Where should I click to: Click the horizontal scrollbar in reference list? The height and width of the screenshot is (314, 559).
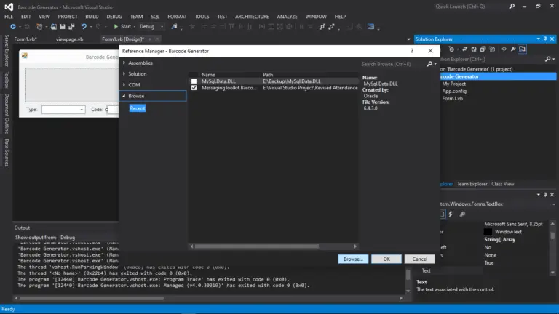pos(273,246)
